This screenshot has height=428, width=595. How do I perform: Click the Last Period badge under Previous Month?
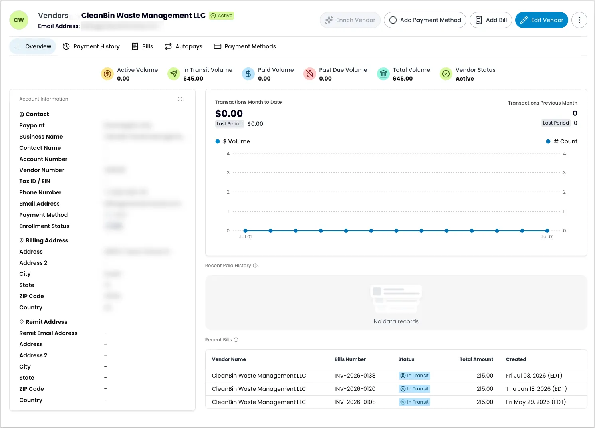(556, 123)
